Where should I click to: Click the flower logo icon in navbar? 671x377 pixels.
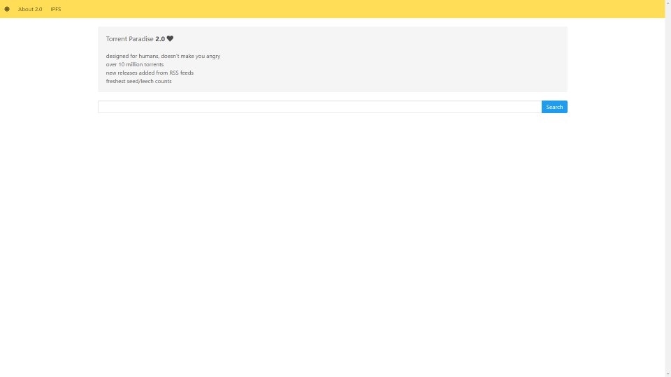7,9
